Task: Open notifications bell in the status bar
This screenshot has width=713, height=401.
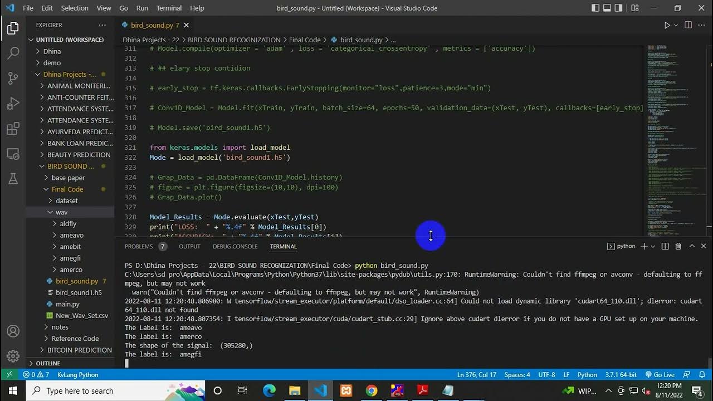Action: tap(702, 375)
